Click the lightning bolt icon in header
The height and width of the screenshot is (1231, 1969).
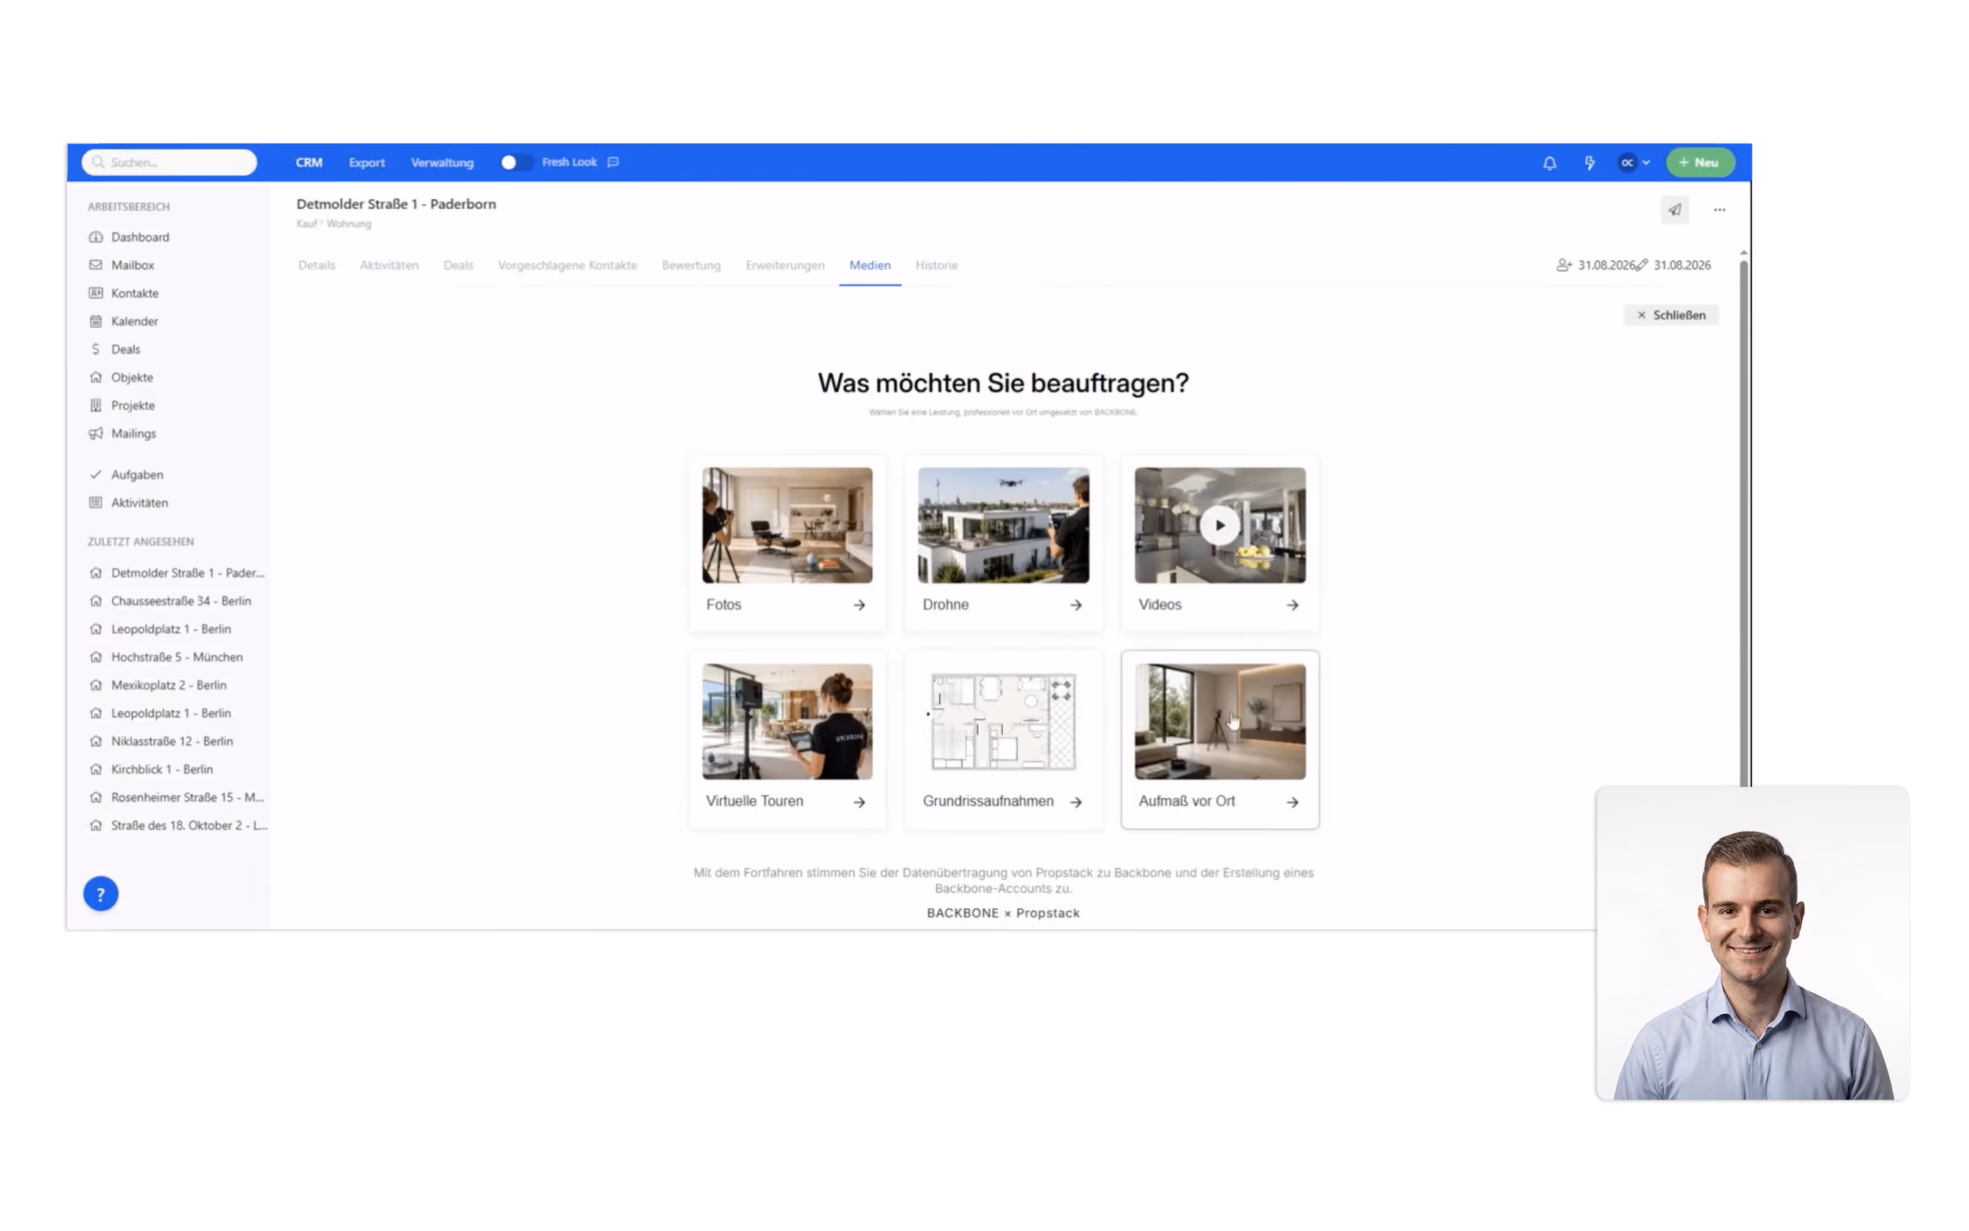(1589, 163)
